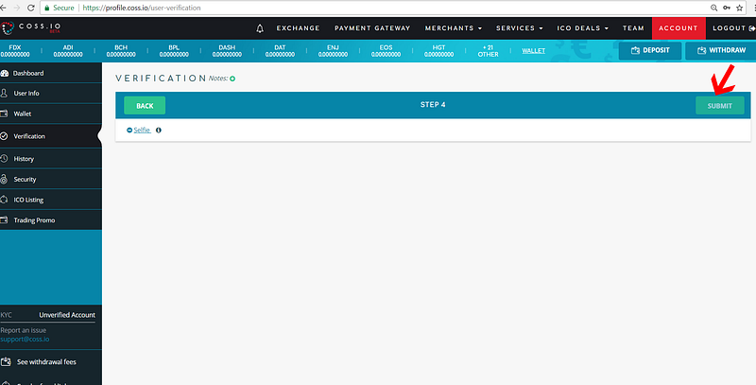Go to the Exchange page
The height and width of the screenshot is (385, 756).
tap(298, 28)
